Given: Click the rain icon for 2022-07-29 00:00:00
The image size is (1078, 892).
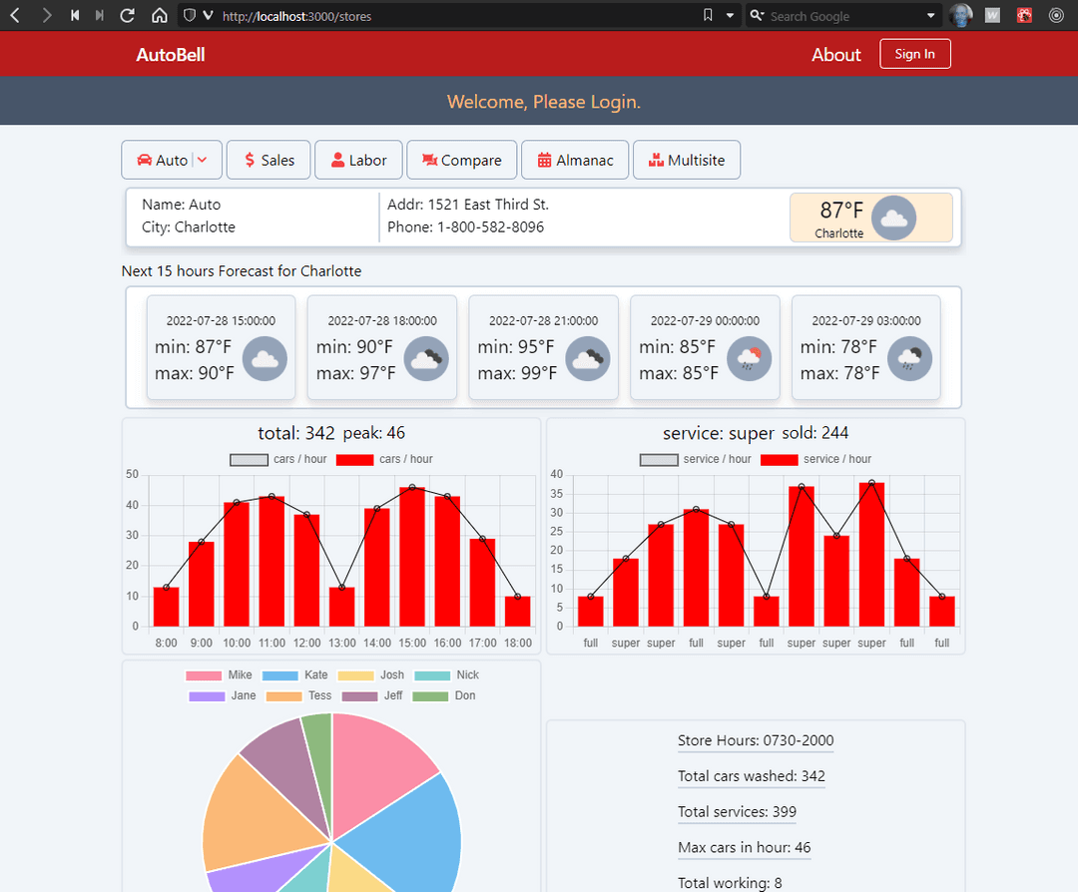Looking at the screenshot, I should pyautogui.click(x=750, y=359).
